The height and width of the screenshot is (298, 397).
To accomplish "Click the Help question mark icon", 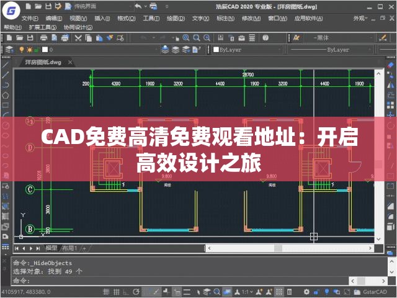I will pyautogui.click(x=265, y=38).
